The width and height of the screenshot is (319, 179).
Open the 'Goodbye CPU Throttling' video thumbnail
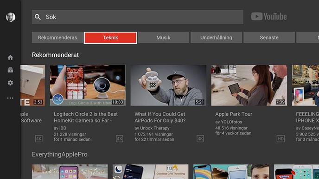(151, 172)
